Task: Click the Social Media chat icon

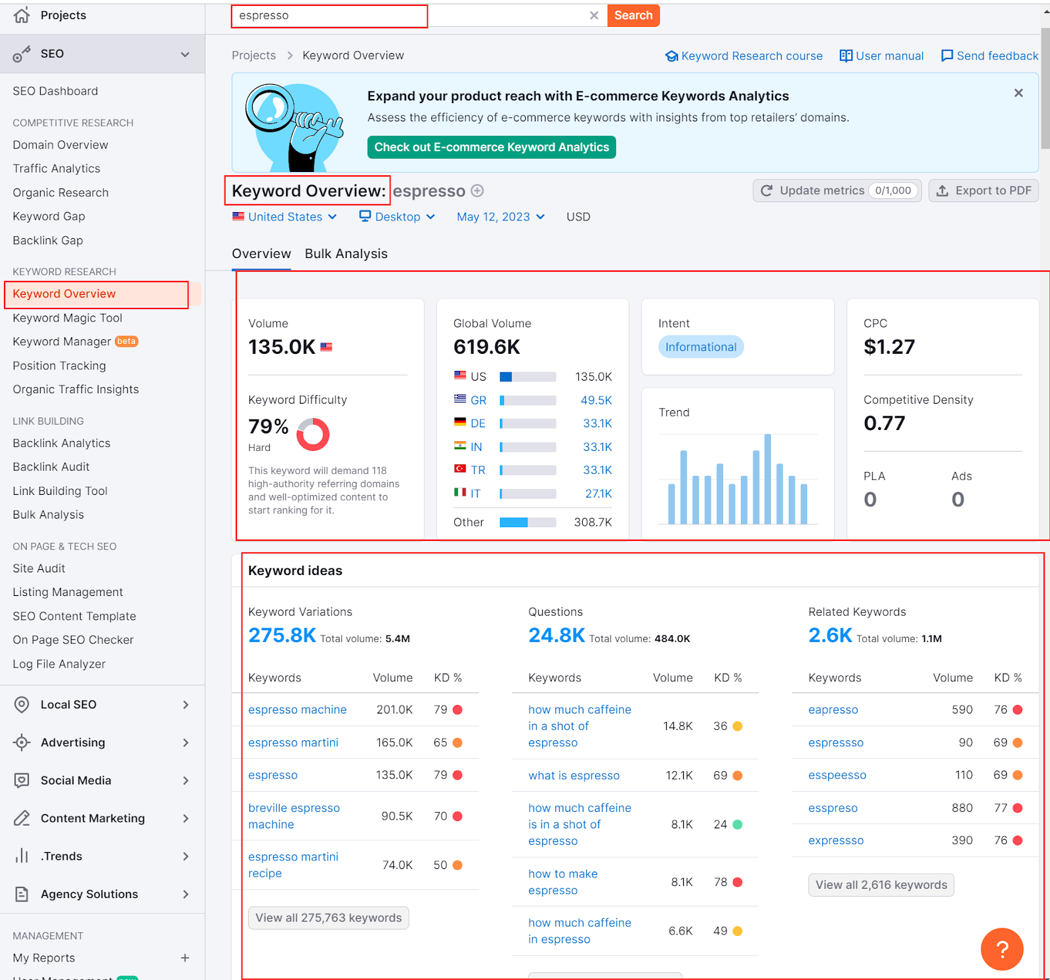Action: (22, 780)
